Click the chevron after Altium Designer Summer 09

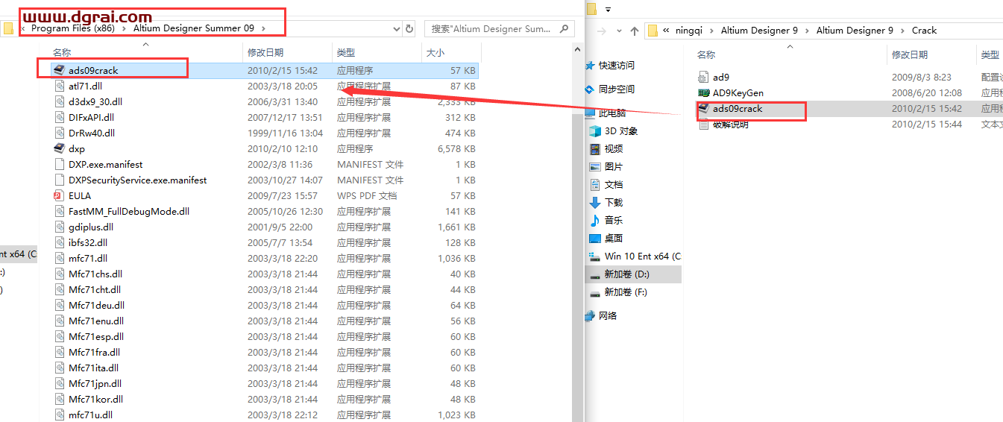[x=263, y=28]
